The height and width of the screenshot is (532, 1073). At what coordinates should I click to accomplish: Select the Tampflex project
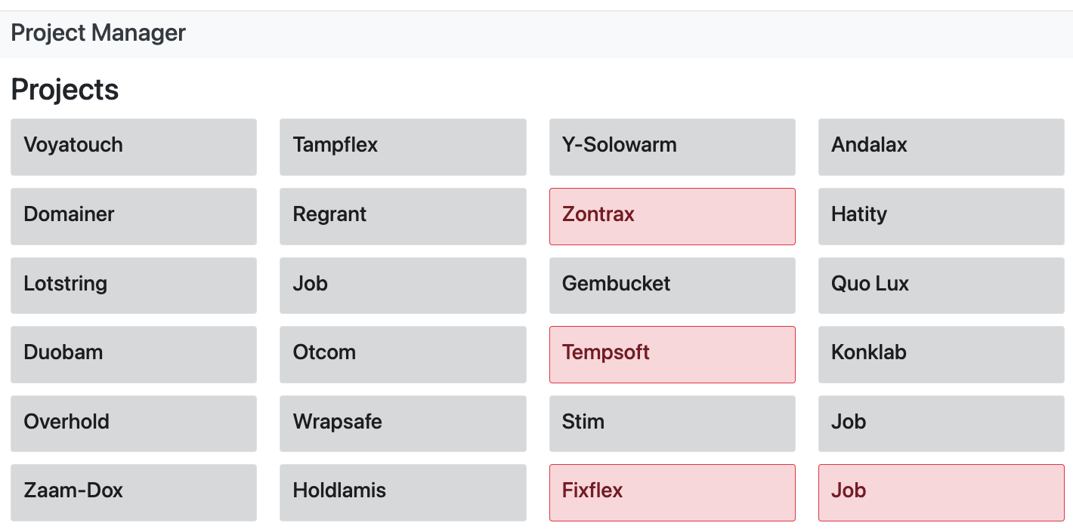pos(403,146)
